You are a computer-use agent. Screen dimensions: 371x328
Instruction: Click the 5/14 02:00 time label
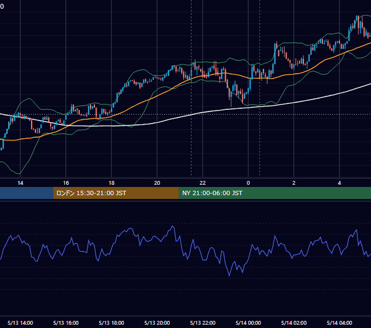294,323
